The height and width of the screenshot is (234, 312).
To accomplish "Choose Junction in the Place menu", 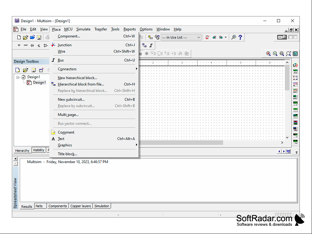I will (95, 45).
